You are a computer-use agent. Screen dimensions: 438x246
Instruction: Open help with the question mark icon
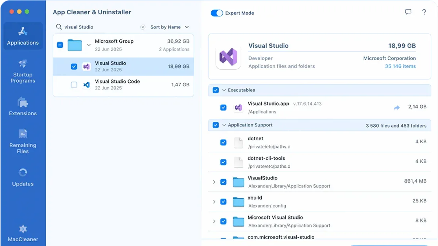point(424,12)
